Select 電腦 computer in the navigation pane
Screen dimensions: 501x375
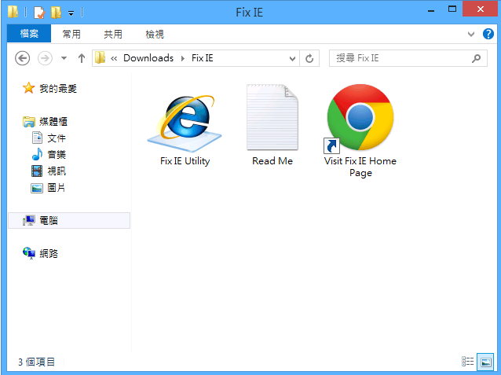[69, 220]
